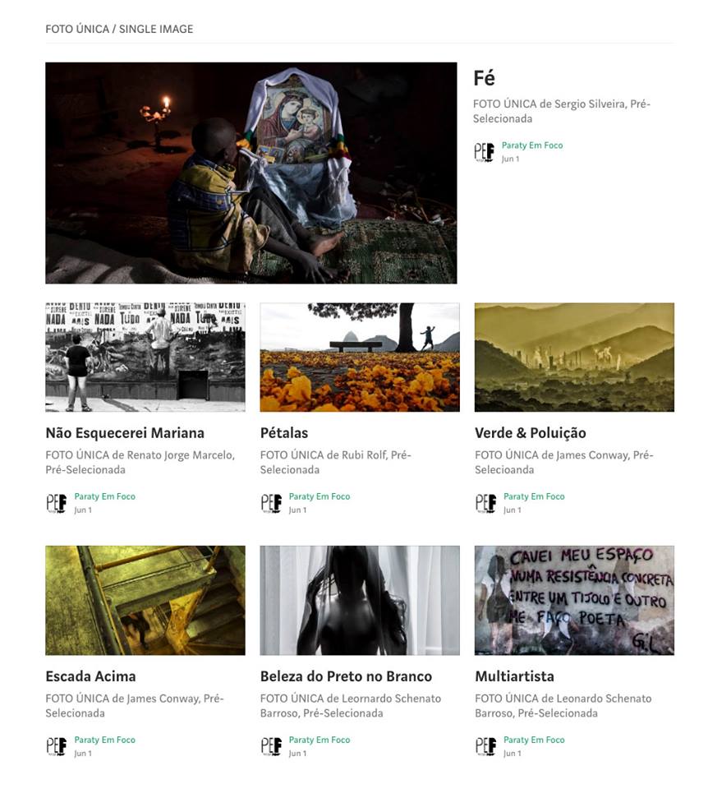Image resolution: width=708 pixels, height=789 pixels.
Task: Click the PEF avatar under Beleza do Preto no Branco
Action: click(270, 746)
